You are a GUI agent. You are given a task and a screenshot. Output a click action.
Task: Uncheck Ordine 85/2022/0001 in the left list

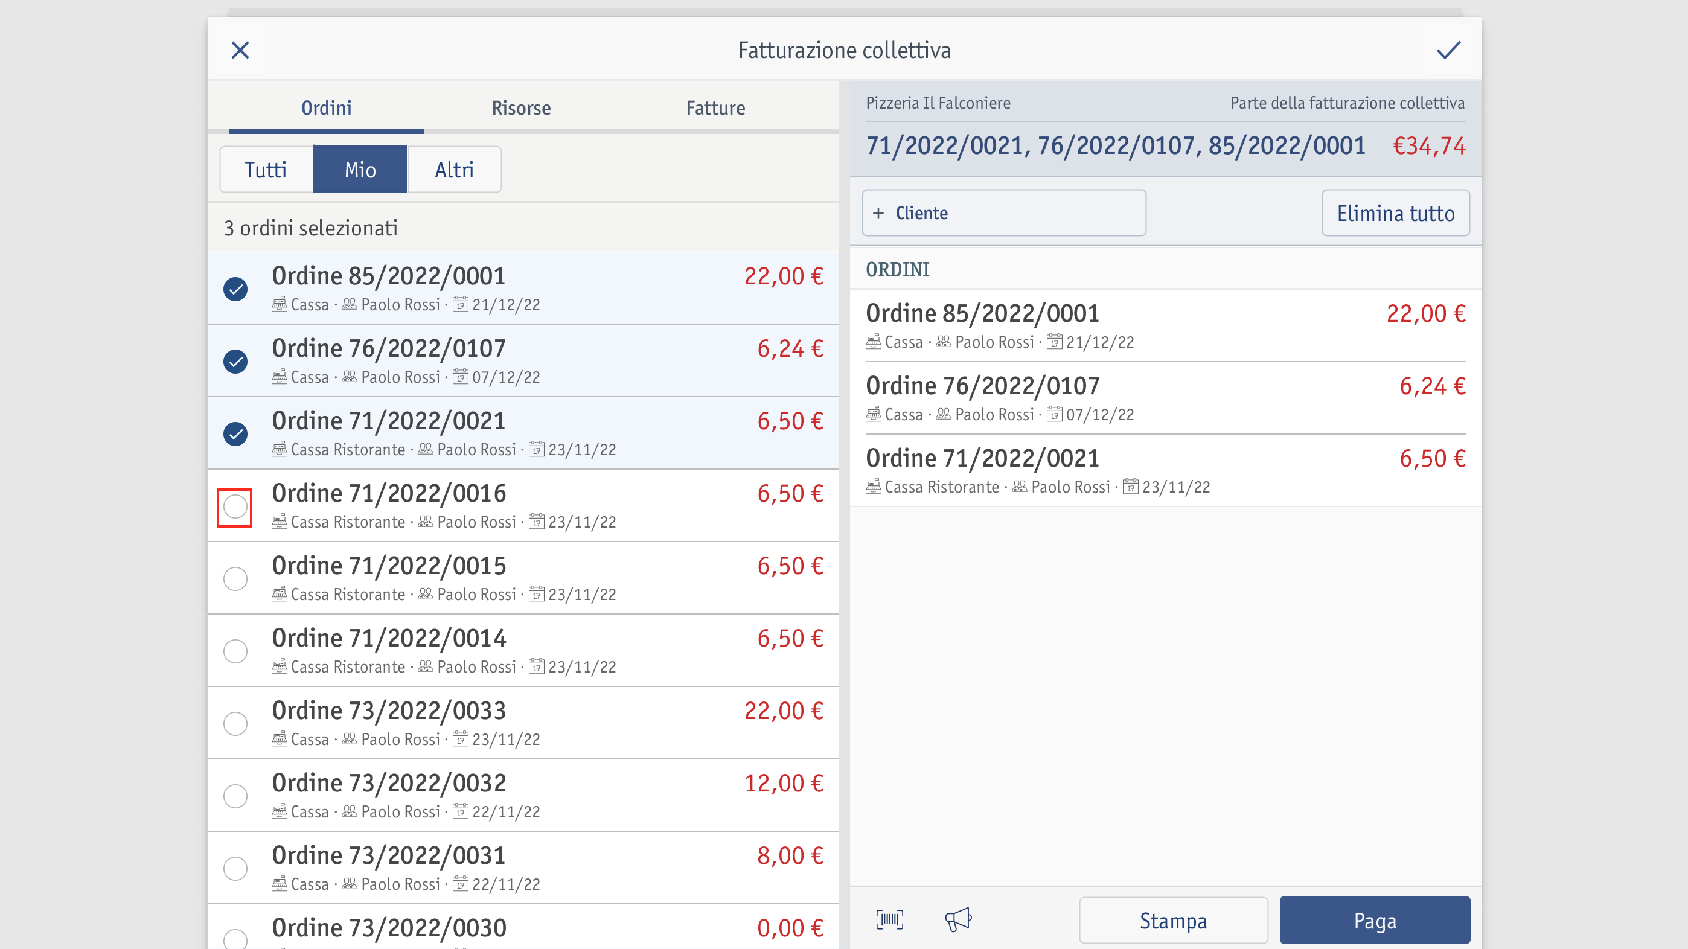coord(235,289)
